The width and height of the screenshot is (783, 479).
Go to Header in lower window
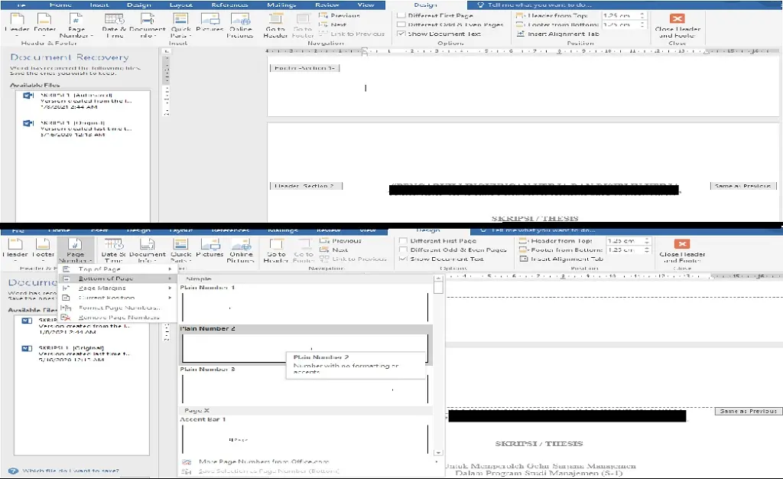coord(275,249)
